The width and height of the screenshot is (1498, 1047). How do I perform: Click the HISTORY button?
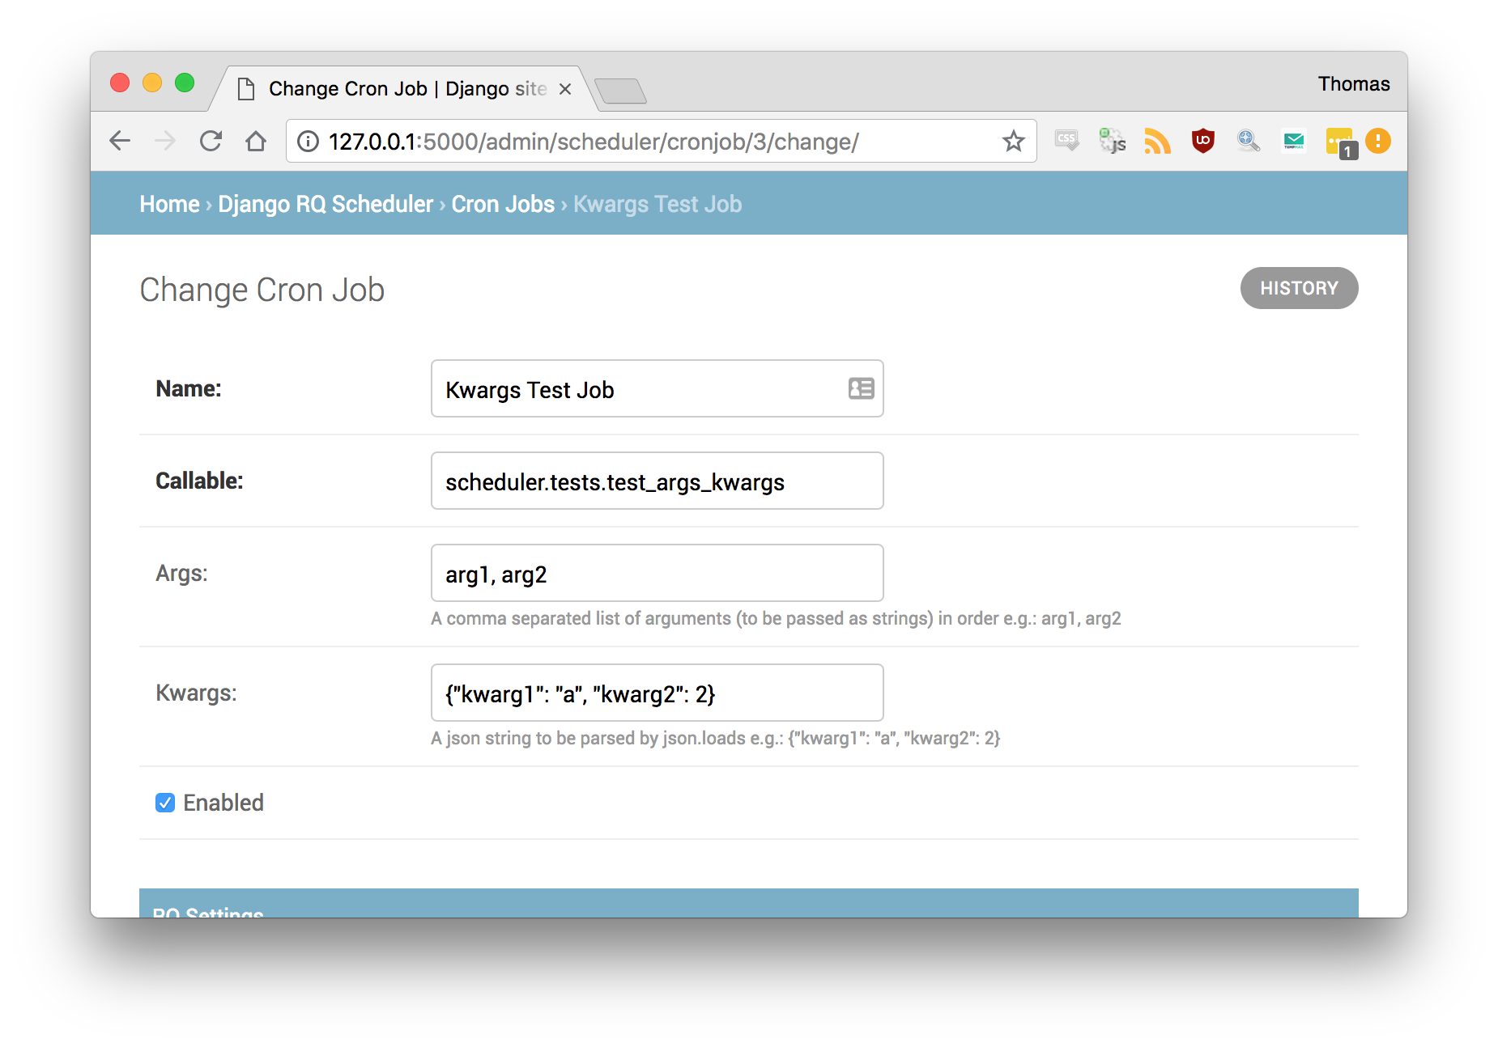(1299, 288)
